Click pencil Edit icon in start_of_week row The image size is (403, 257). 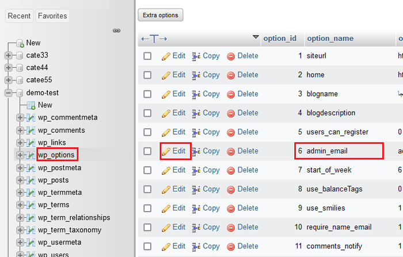166,171
